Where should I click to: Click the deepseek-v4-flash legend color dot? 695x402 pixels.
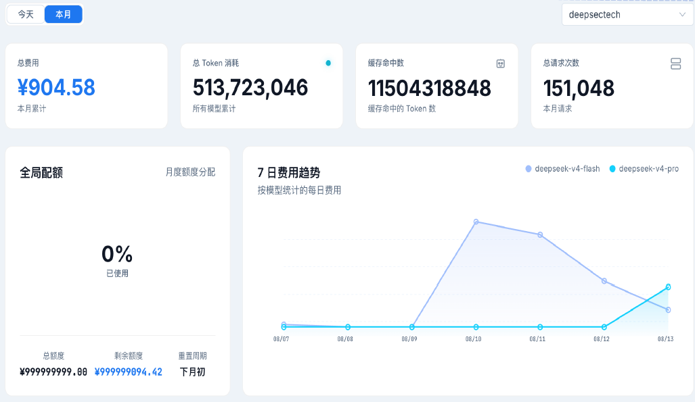click(x=529, y=169)
